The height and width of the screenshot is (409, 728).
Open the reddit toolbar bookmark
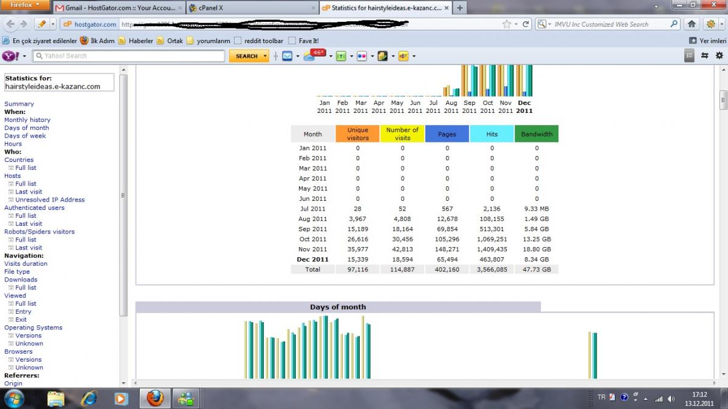[x=258, y=41]
